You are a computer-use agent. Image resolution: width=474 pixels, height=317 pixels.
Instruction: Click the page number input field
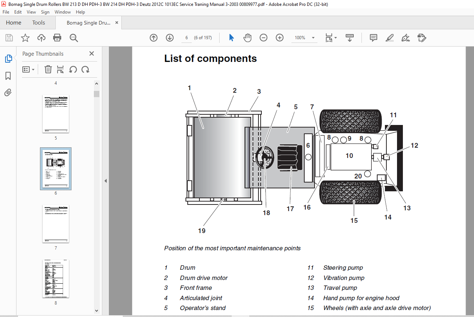pyautogui.click(x=187, y=38)
